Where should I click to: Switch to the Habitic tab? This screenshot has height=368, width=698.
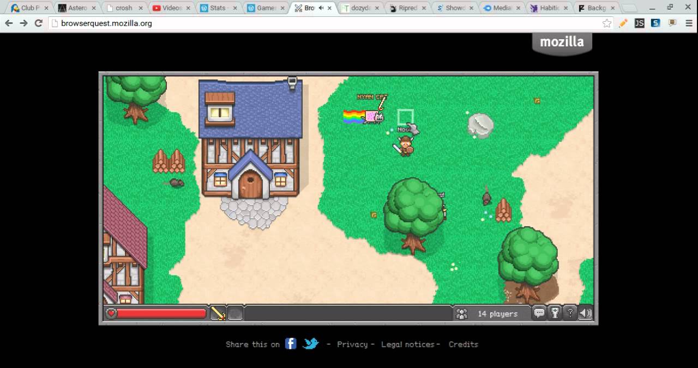549,8
